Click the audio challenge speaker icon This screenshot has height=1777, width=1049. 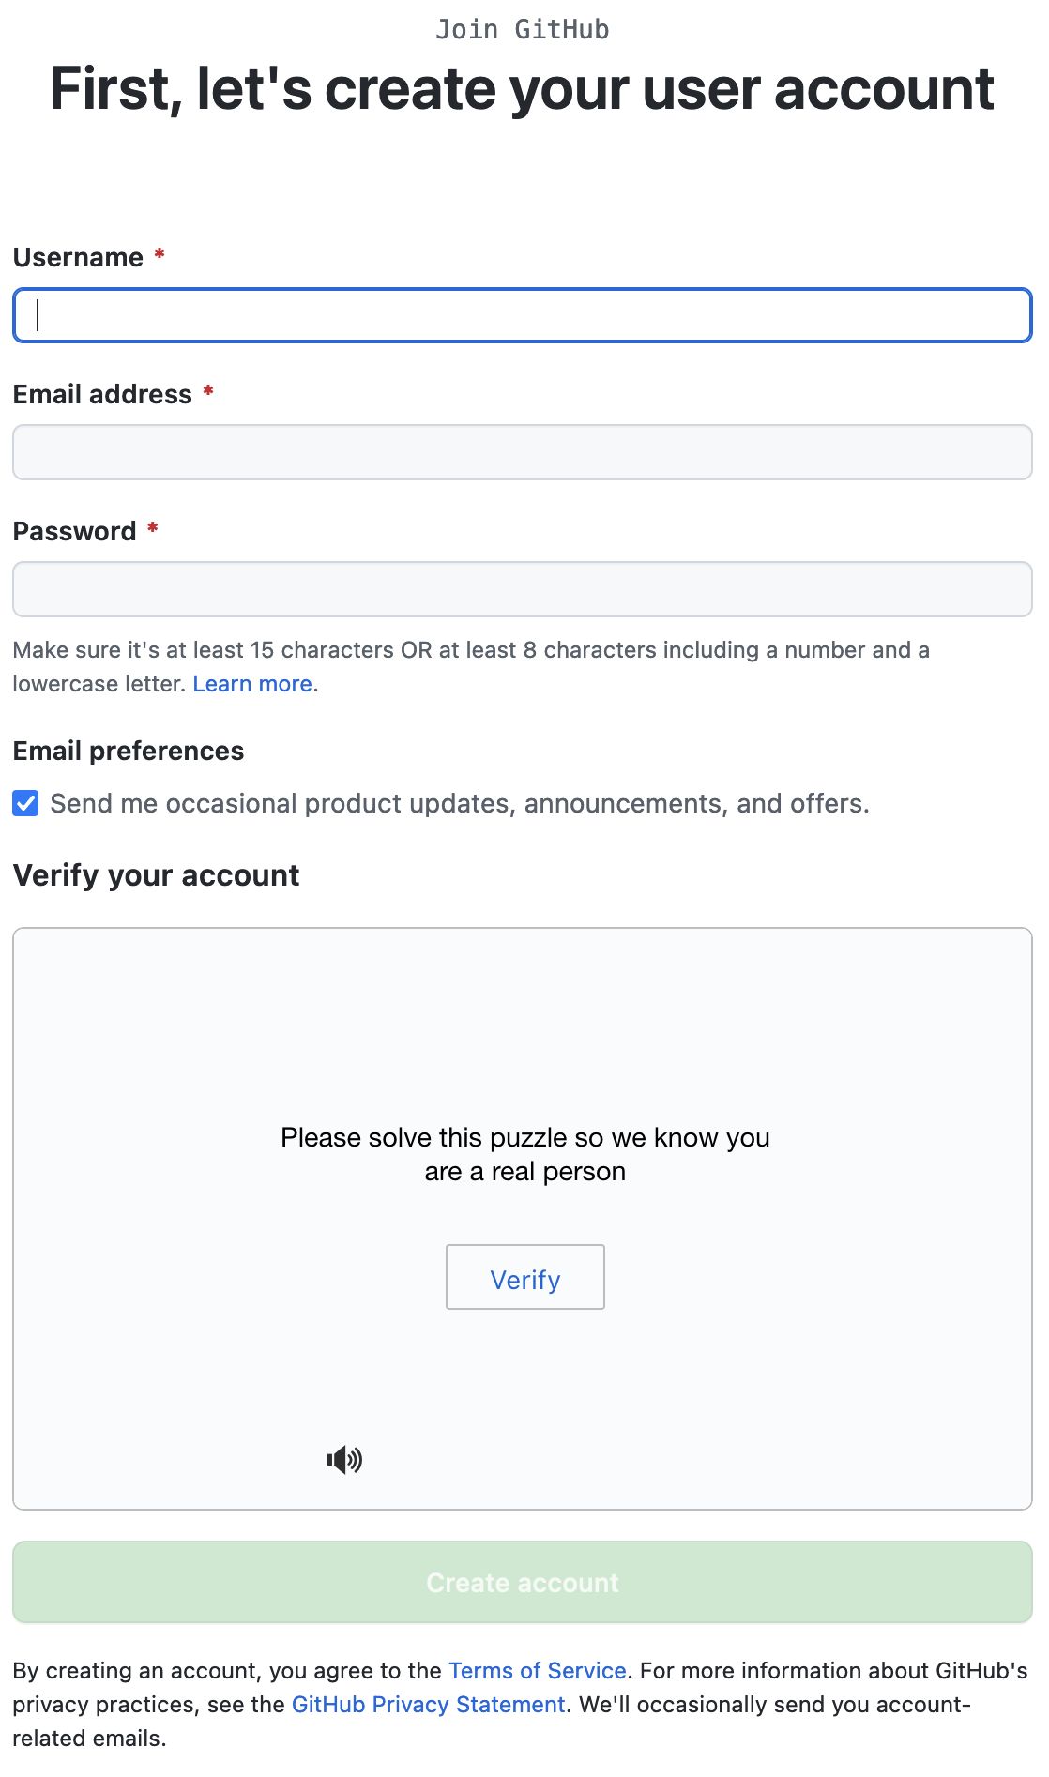[x=344, y=1459]
